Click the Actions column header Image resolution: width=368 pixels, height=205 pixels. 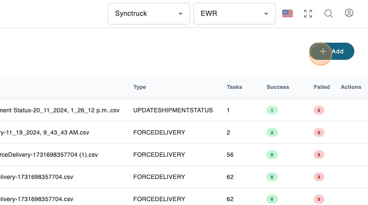351,87
